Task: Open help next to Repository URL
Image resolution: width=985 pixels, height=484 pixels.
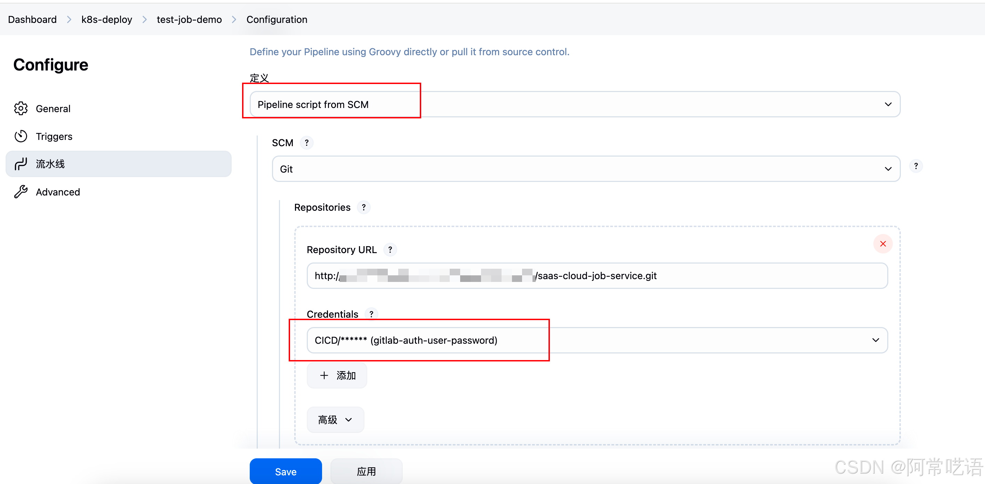Action: (390, 250)
